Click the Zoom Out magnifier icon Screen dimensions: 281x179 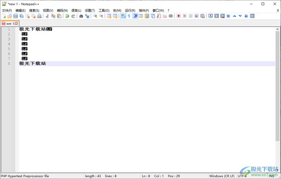tap(101, 16)
